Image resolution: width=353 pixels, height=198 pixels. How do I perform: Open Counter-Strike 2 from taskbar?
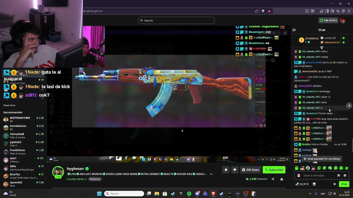tap(254, 194)
